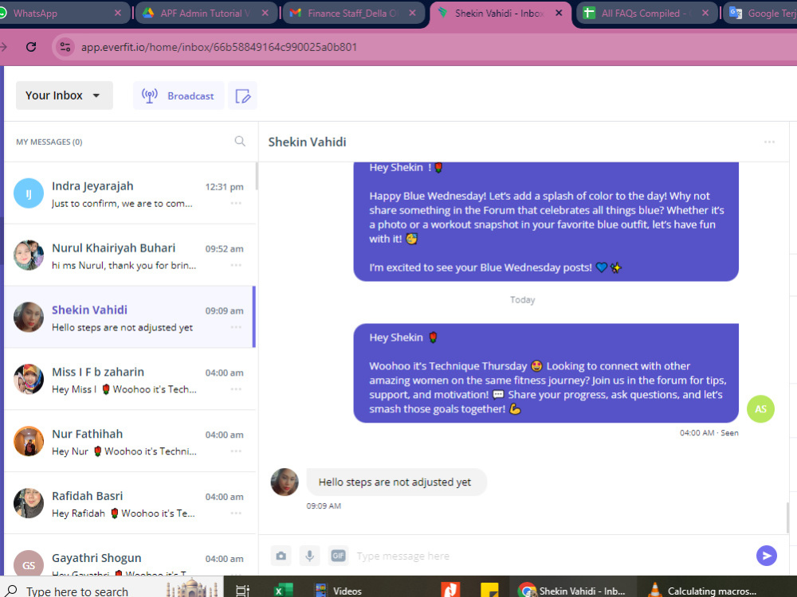
Task: Reload the page
Action: tap(31, 47)
